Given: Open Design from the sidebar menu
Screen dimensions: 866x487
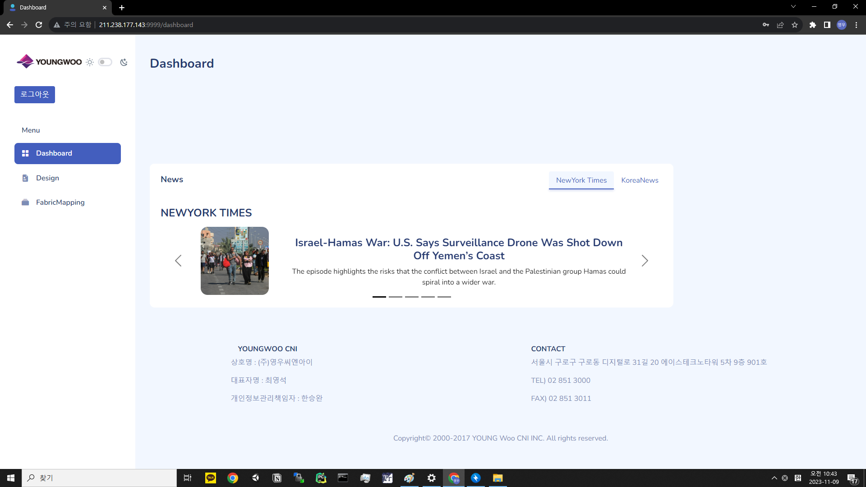Looking at the screenshot, I should coord(47,178).
